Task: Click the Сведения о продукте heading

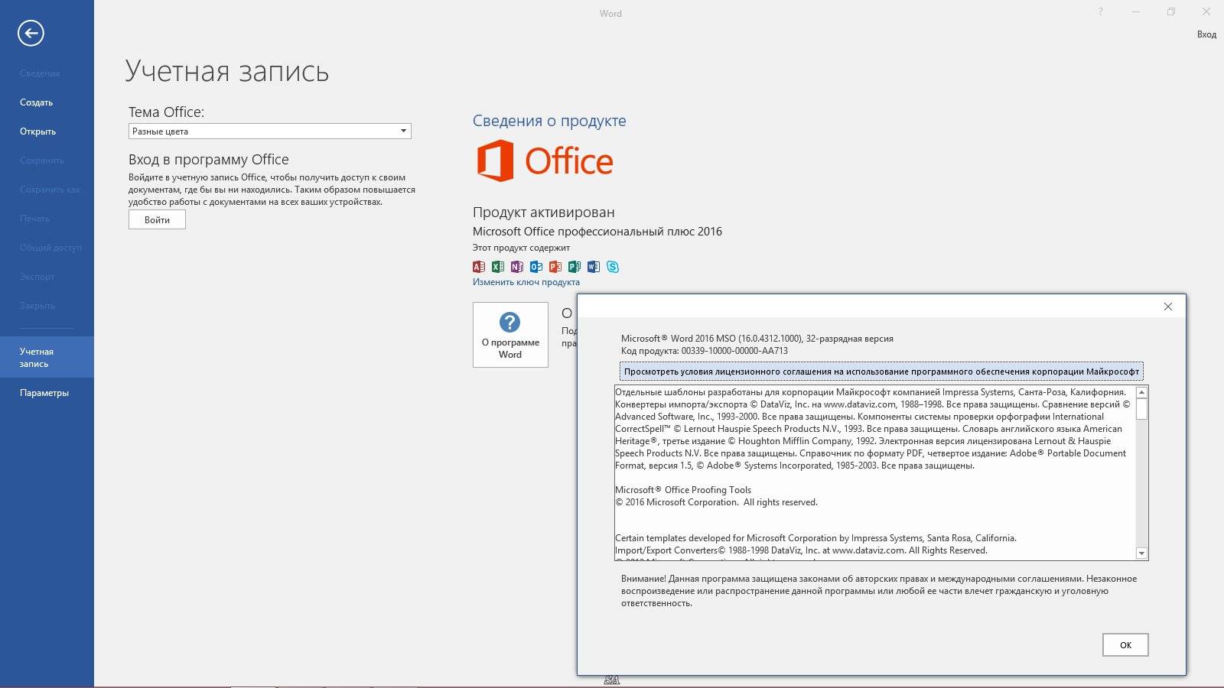Action: (x=549, y=121)
